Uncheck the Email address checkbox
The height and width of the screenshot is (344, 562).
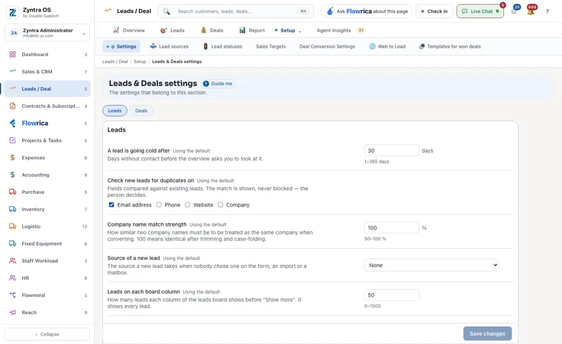click(x=111, y=205)
